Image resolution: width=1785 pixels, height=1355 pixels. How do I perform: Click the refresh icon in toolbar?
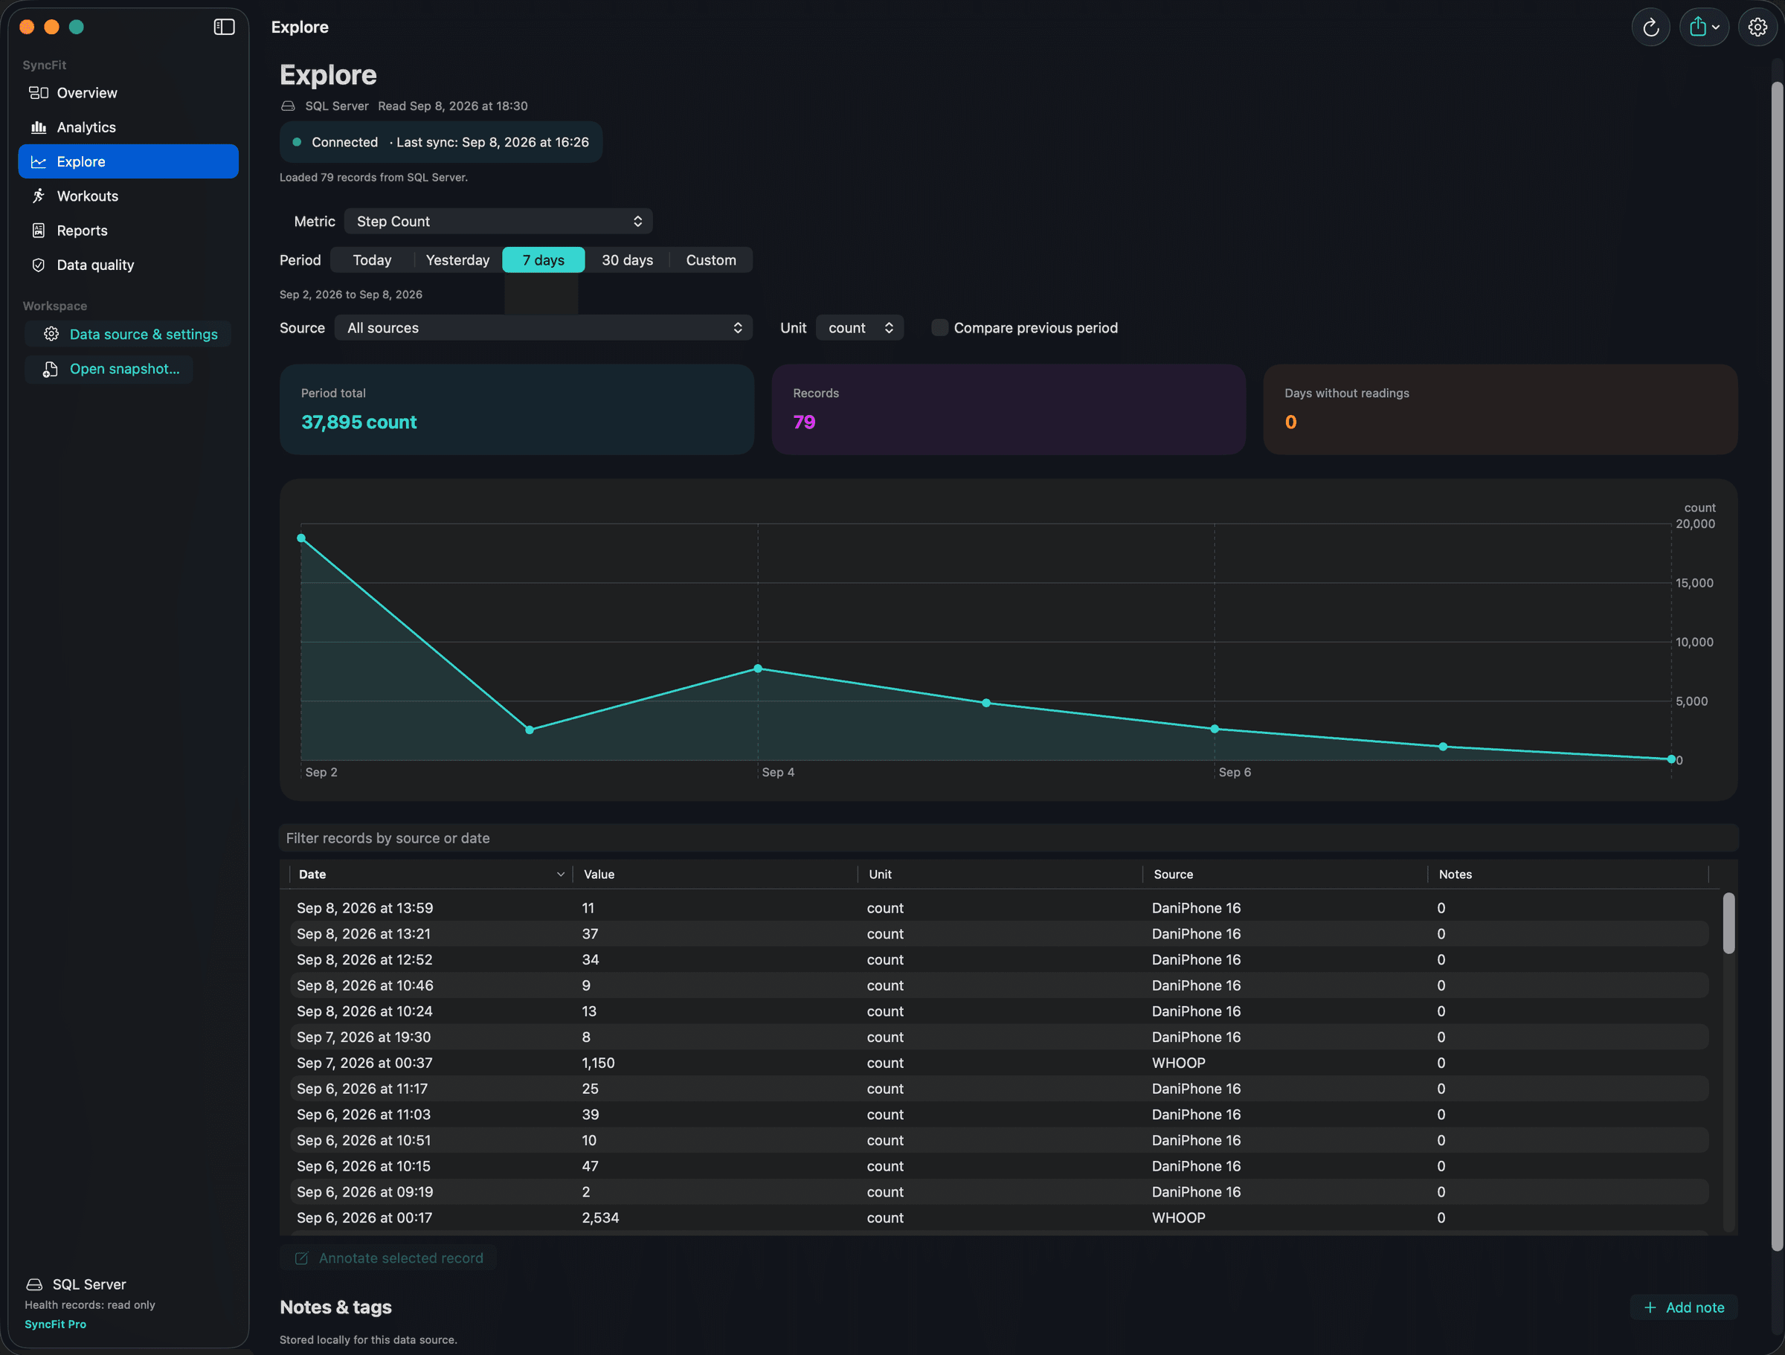(x=1650, y=28)
